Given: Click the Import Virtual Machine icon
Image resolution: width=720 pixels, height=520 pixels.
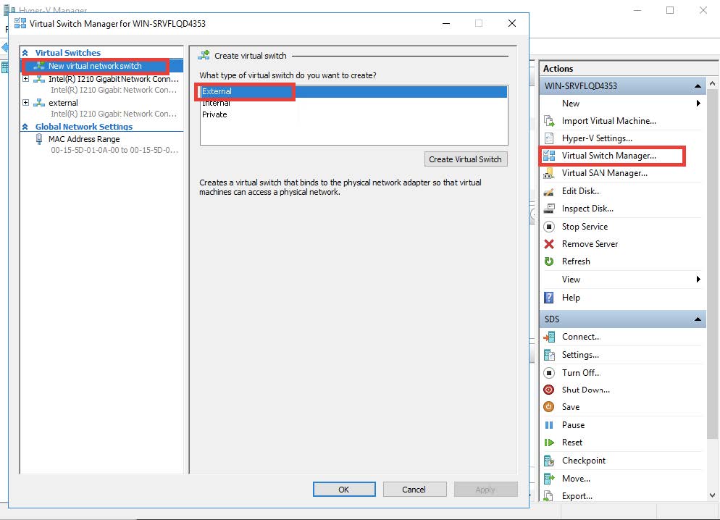Looking at the screenshot, I should tap(549, 121).
